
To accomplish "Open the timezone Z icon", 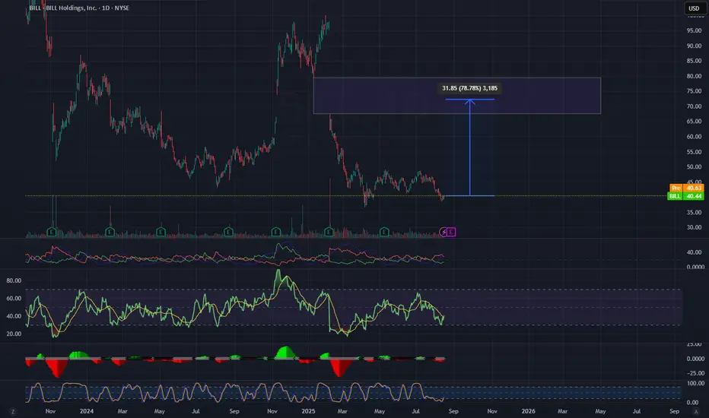I will tap(13, 412).
